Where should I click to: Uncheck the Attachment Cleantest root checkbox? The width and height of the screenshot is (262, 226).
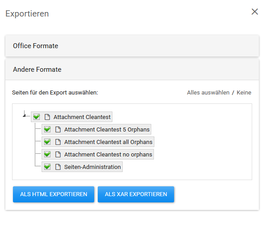[x=37, y=117]
